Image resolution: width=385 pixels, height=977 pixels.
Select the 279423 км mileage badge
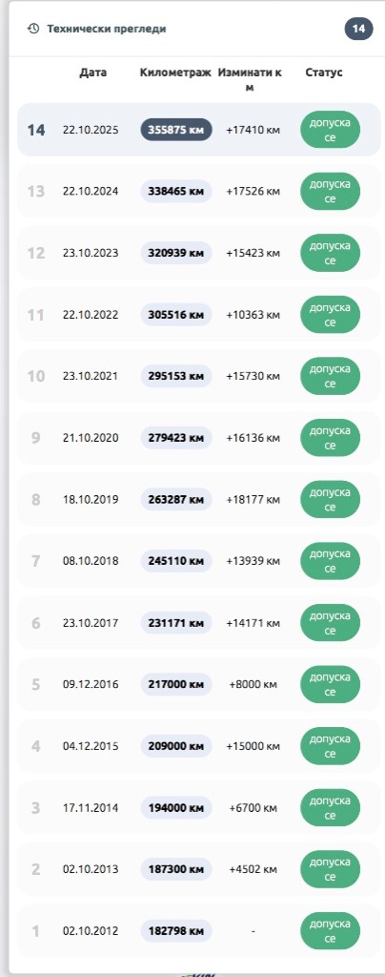[x=176, y=438]
